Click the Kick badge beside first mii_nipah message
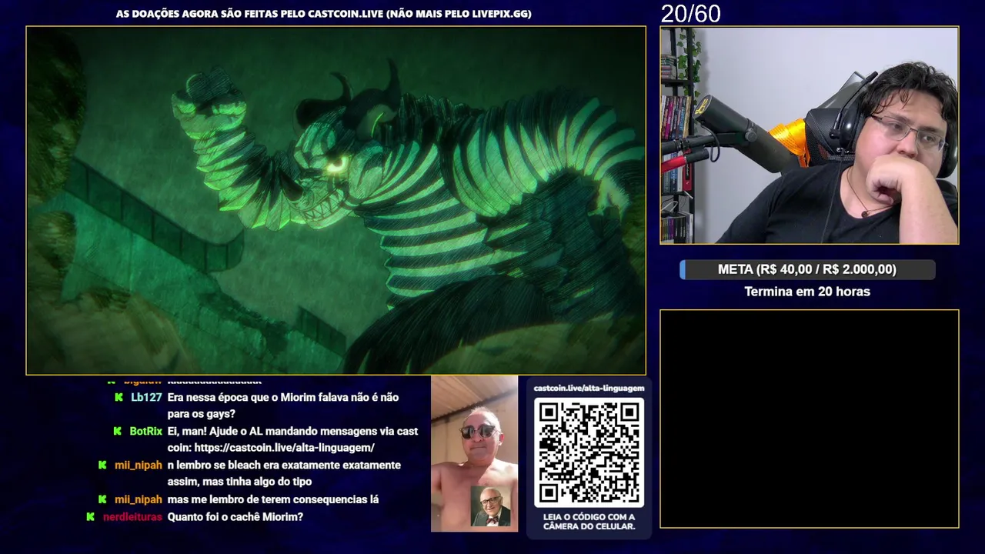Image resolution: width=985 pixels, height=554 pixels. (x=102, y=466)
